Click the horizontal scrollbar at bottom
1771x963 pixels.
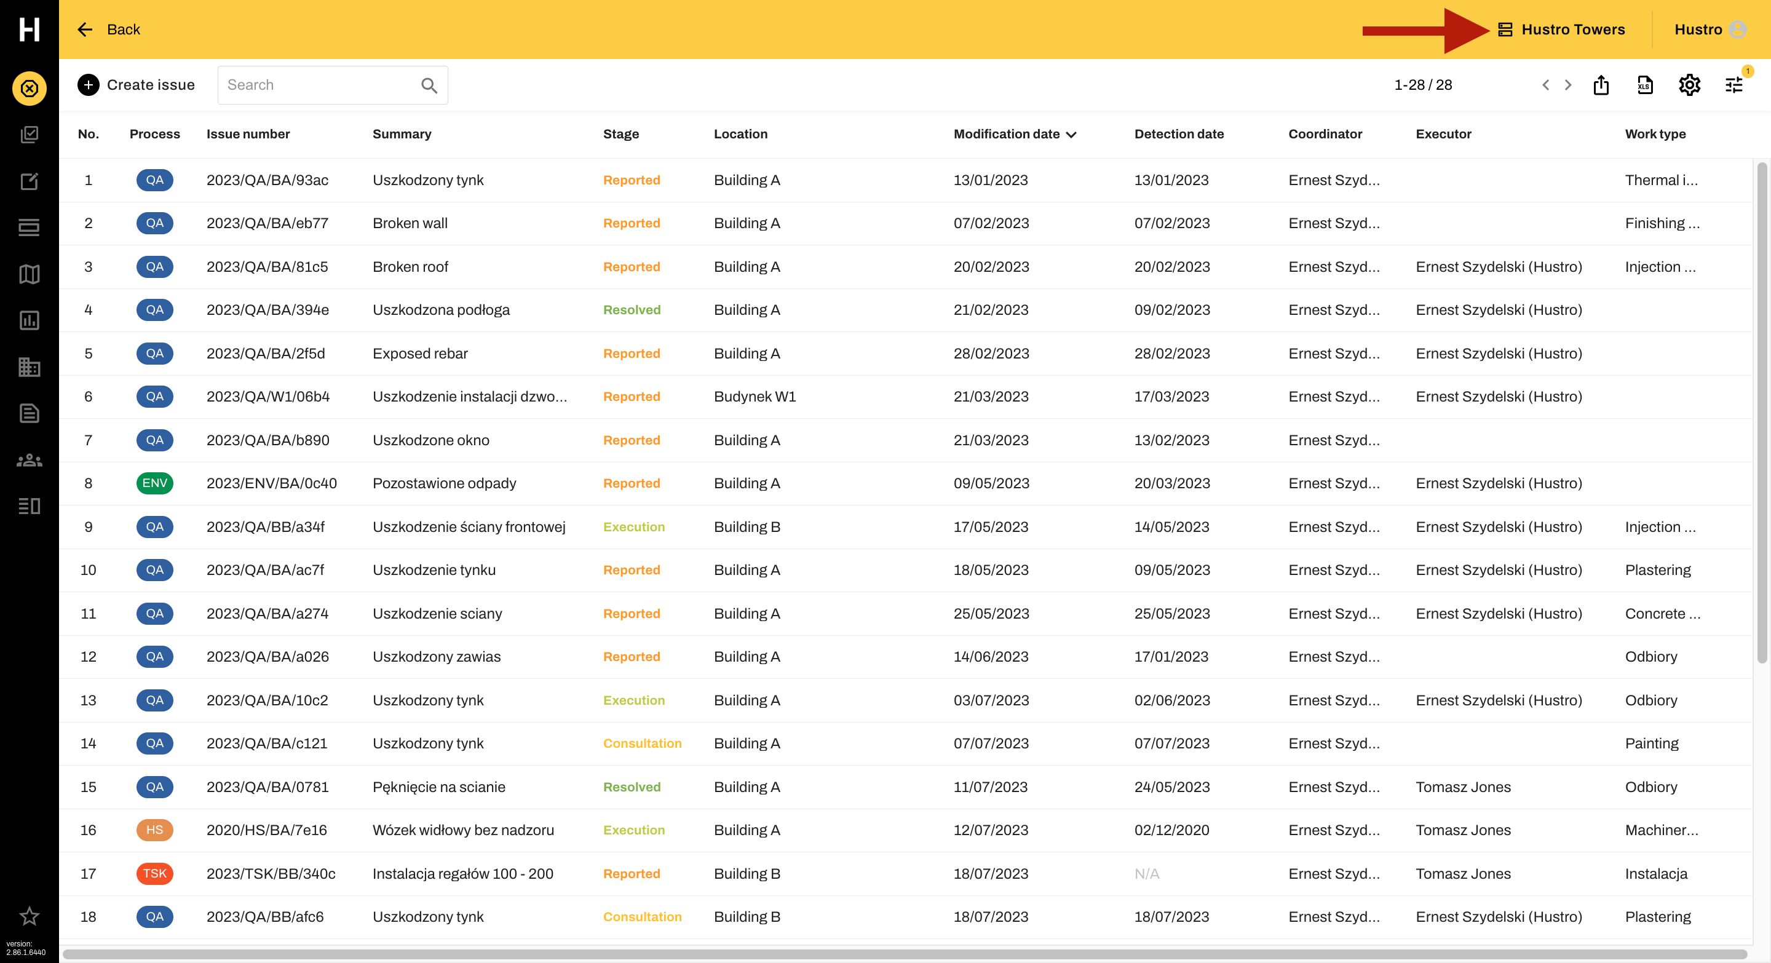point(905,954)
